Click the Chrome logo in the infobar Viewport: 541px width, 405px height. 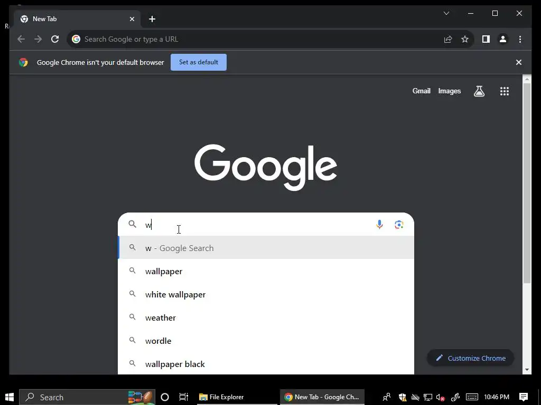[x=23, y=62]
